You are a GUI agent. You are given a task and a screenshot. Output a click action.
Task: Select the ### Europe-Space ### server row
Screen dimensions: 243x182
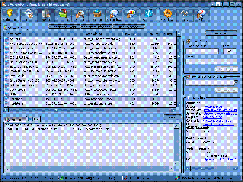[90, 44]
